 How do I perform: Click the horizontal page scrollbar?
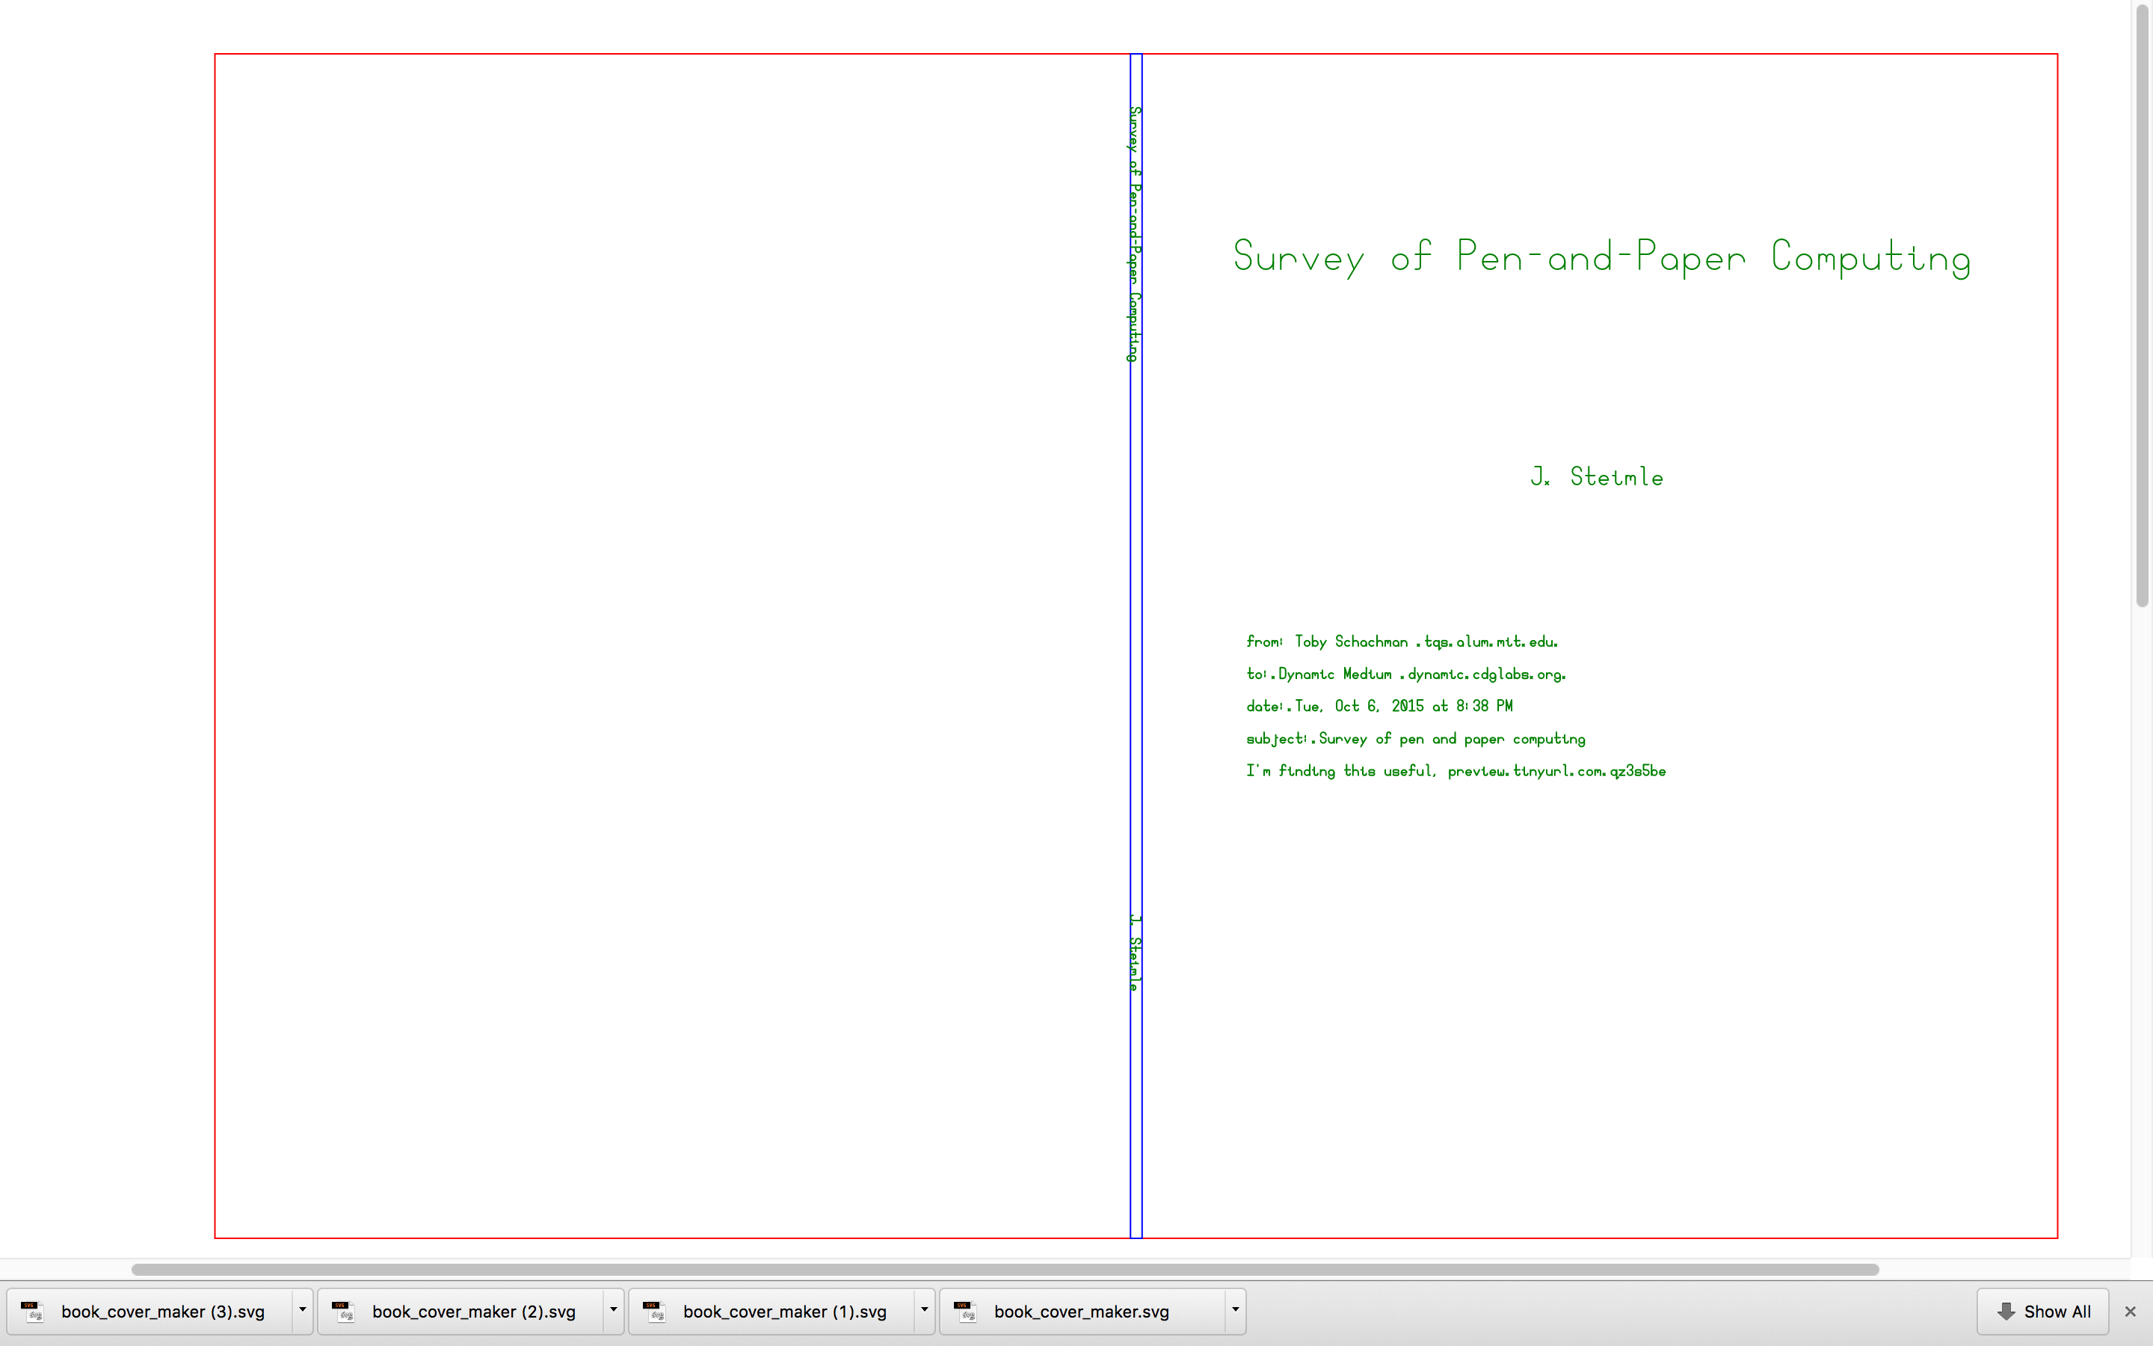1005,1270
